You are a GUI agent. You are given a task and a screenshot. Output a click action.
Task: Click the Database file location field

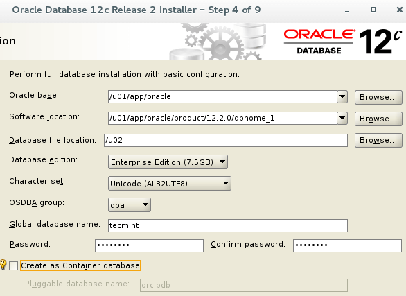coord(226,140)
